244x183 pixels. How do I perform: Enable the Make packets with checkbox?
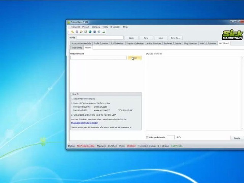pos(147,137)
